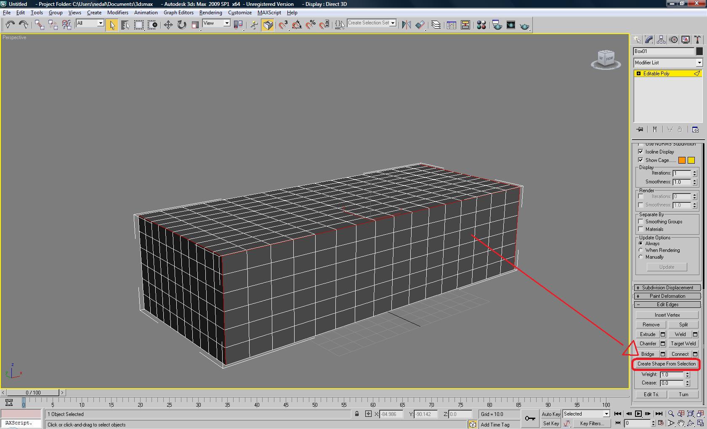Open Curve Editor toolbar icon

(x=452, y=25)
